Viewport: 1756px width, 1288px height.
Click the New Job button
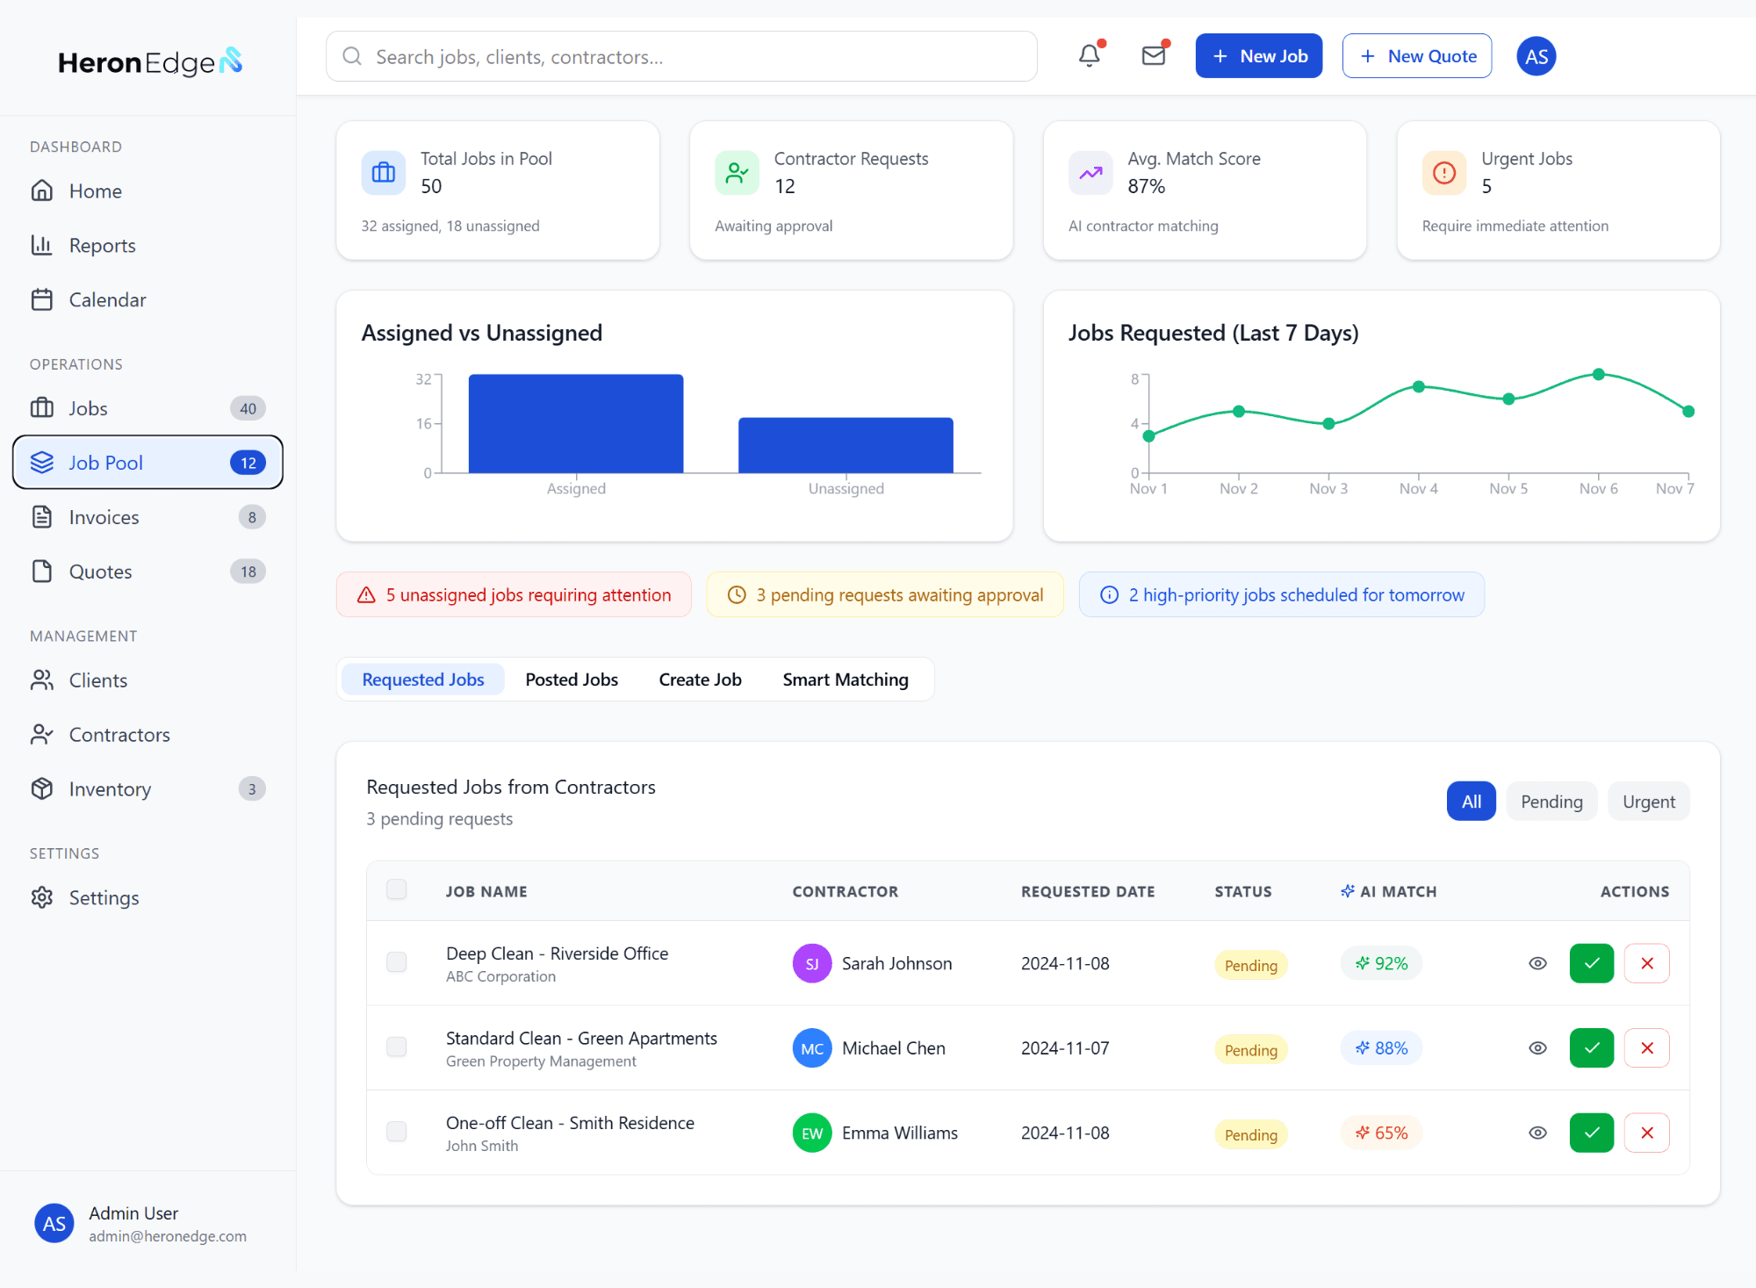[1259, 56]
